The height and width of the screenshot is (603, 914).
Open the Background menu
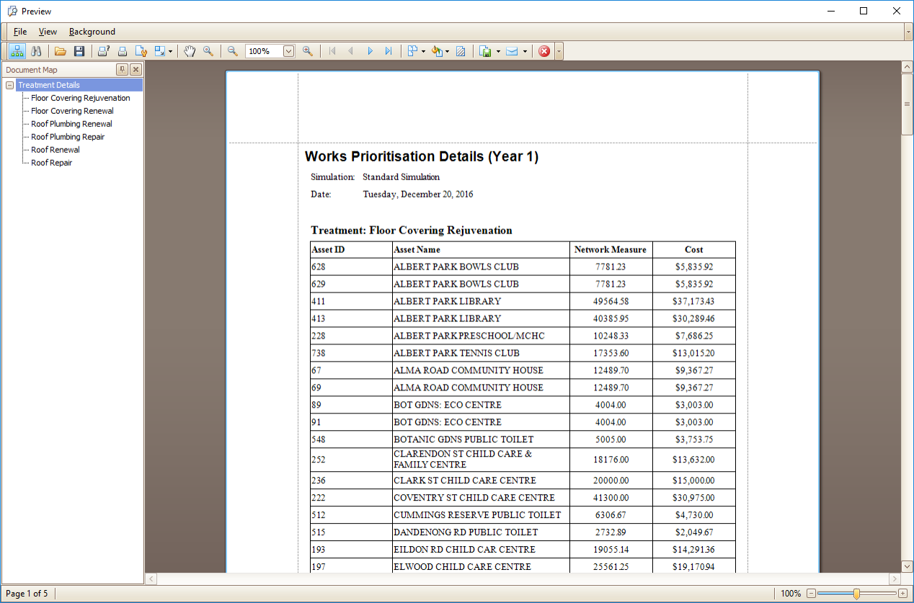[92, 32]
